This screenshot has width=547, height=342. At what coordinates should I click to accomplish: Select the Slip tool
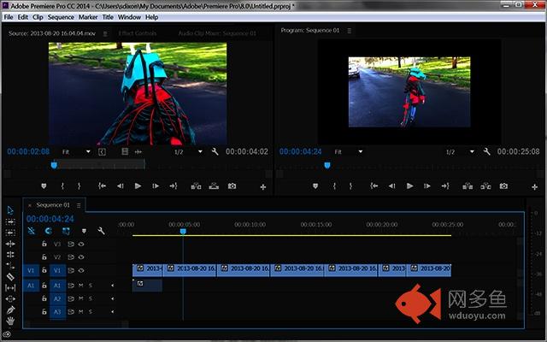click(10, 288)
